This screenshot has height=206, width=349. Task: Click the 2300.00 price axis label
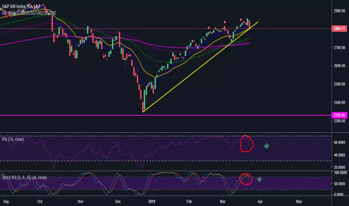339,121
